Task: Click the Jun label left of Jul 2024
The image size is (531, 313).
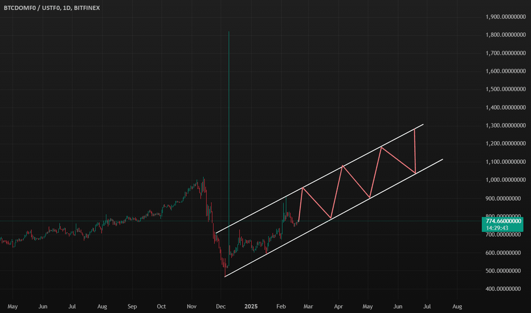Action: click(x=43, y=307)
